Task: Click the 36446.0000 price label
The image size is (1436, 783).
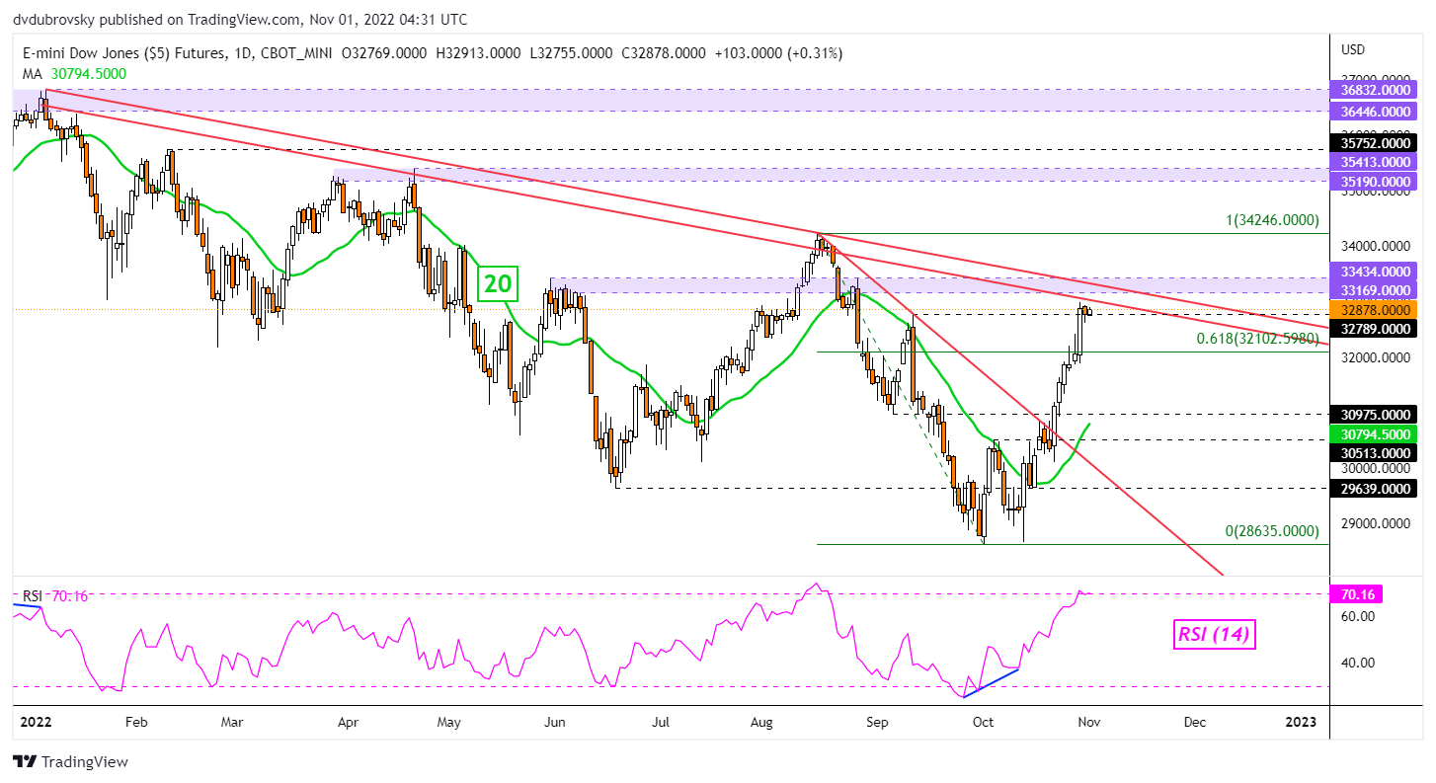Action: [x=1375, y=112]
